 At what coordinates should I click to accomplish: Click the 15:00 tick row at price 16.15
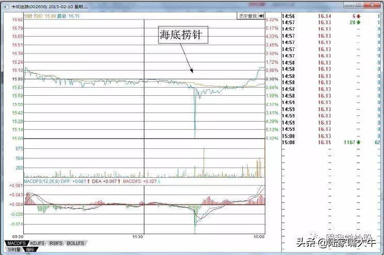tap(331, 143)
